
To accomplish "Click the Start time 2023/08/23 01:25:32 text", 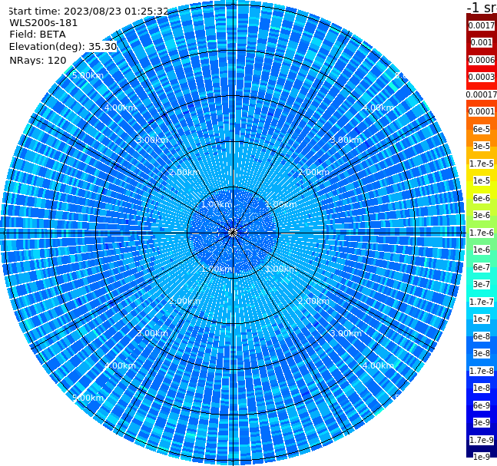I will [x=88, y=11].
